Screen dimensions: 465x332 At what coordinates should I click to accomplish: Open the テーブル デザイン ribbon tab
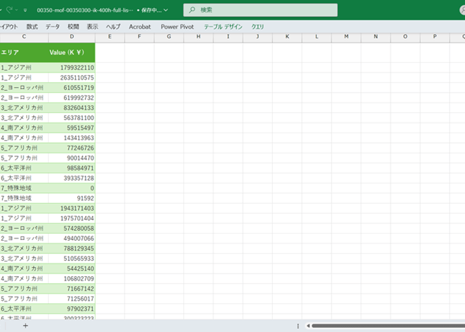coord(223,27)
